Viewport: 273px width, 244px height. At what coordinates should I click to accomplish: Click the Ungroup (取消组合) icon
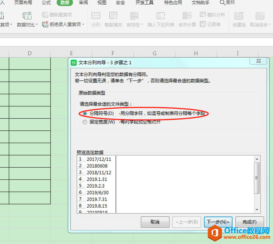260,16
